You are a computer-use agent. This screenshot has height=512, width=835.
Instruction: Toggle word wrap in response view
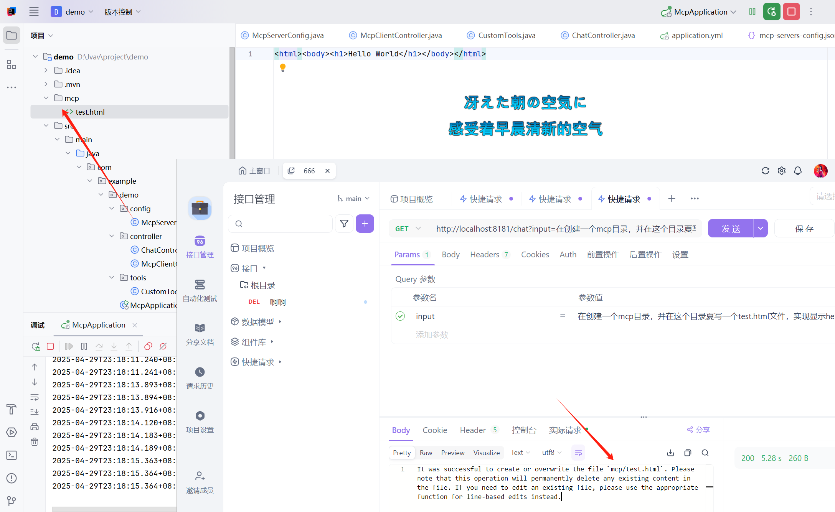pos(578,453)
